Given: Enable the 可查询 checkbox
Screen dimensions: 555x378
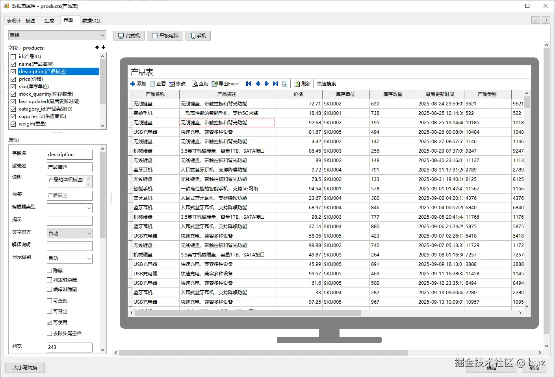Looking at the screenshot, I should tap(50, 301).
